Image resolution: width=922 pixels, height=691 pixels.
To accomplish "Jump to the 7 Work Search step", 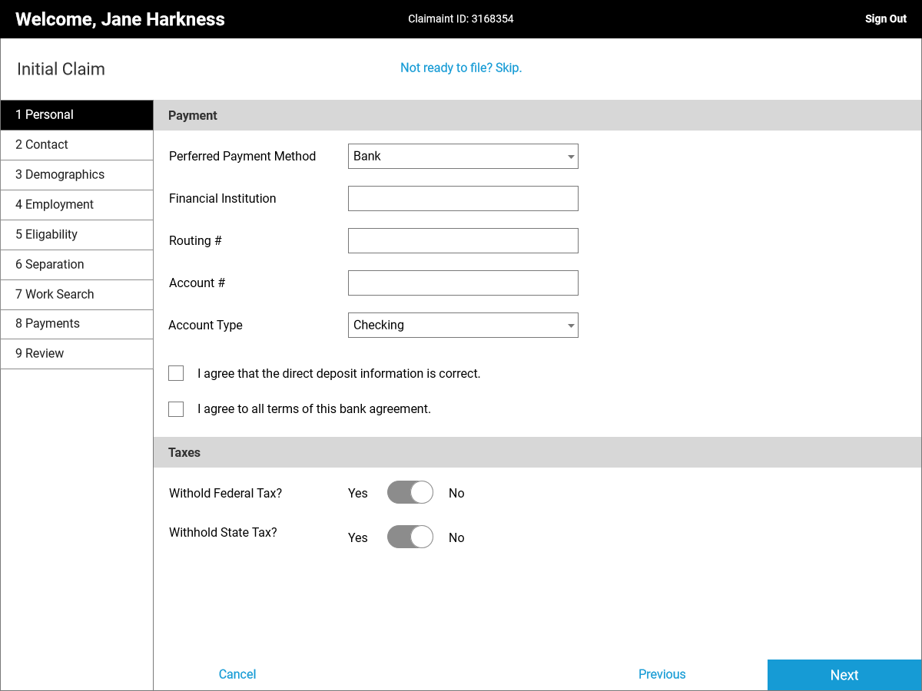I will [77, 294].
